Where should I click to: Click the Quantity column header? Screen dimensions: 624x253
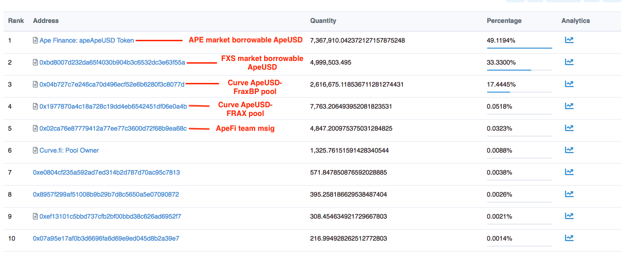[323, 21]
